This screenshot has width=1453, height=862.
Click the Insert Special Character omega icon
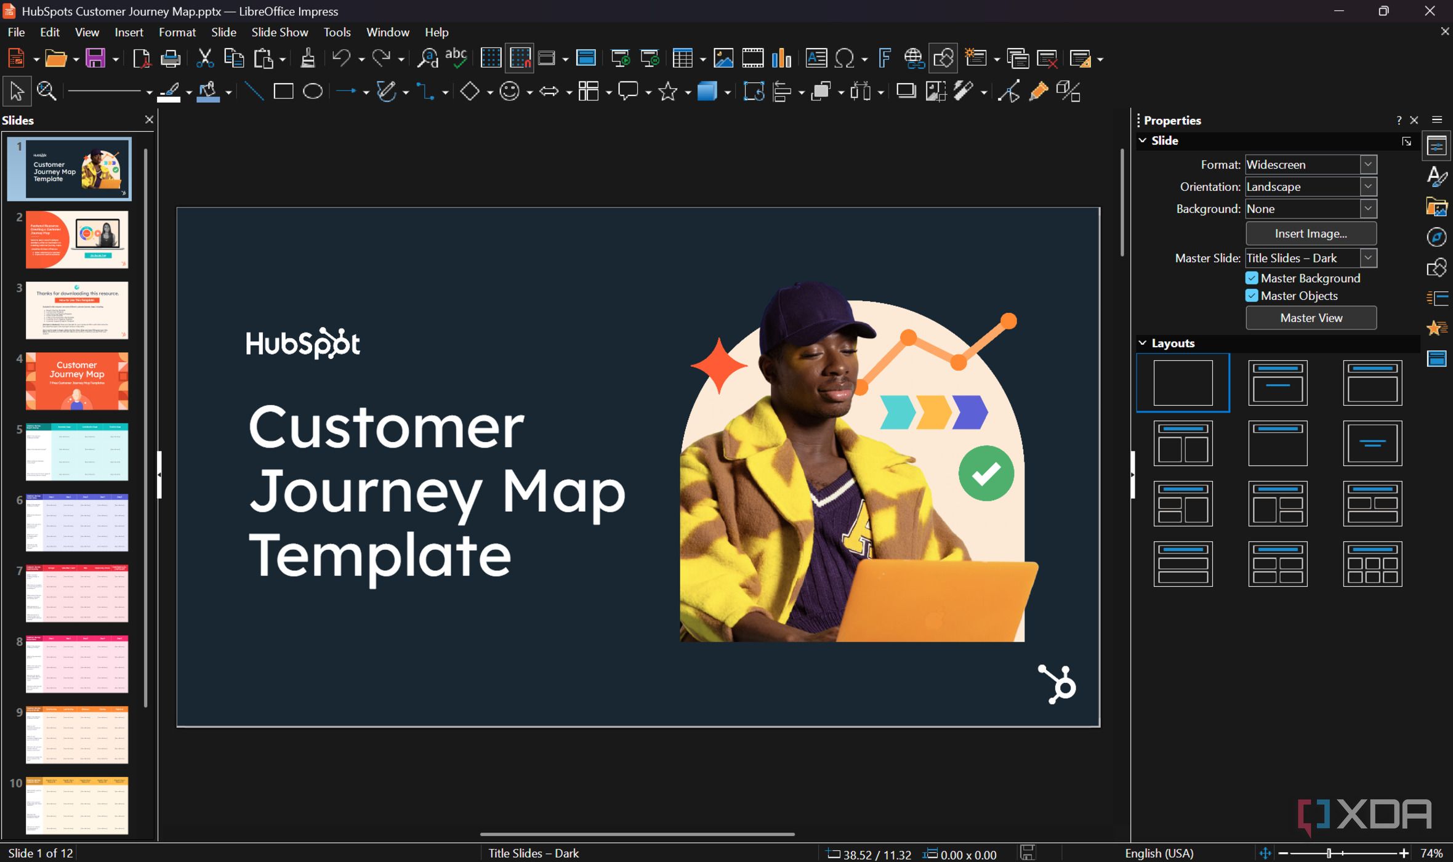[845, 58]
